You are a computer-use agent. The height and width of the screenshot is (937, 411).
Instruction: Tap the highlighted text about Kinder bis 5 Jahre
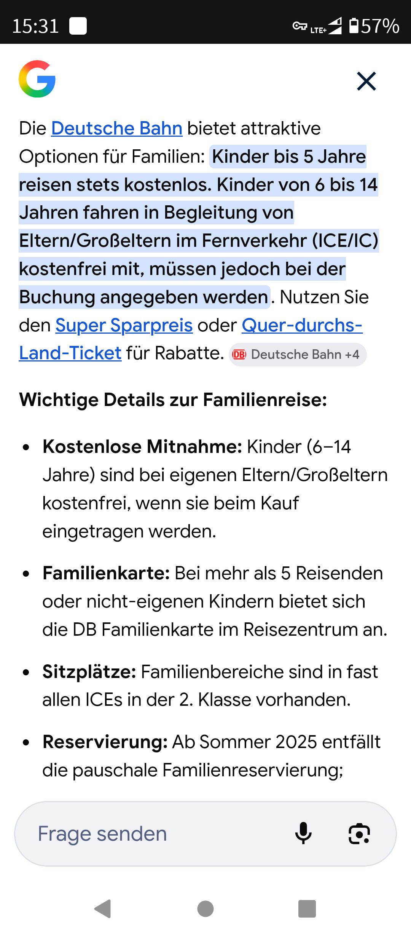(x=198, y=213)
